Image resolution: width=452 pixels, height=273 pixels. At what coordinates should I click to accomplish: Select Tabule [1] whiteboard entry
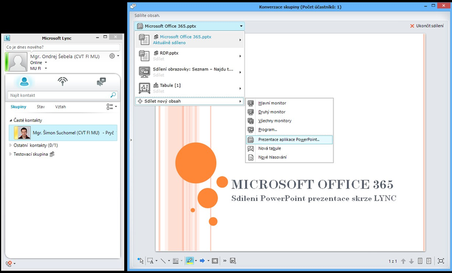click(189, 88)
